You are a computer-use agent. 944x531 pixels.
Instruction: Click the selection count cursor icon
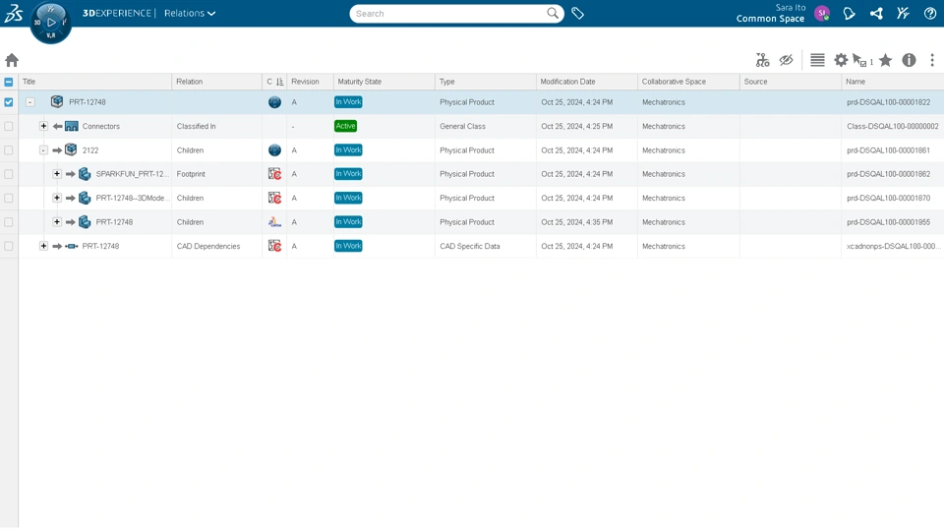click(x=862, y=60)
